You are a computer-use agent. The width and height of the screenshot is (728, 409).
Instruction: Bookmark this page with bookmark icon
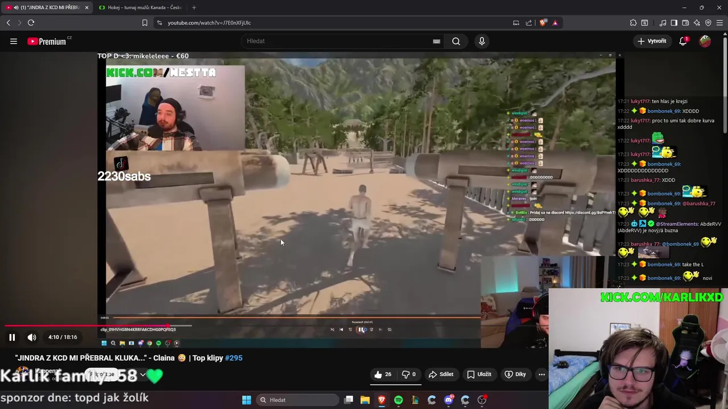coord(144,23)
